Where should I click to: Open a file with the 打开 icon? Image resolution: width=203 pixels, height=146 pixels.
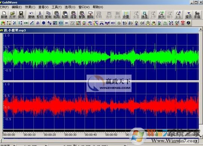pos(12,15)
